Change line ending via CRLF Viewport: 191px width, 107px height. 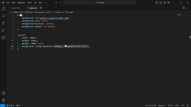[177, 106]
